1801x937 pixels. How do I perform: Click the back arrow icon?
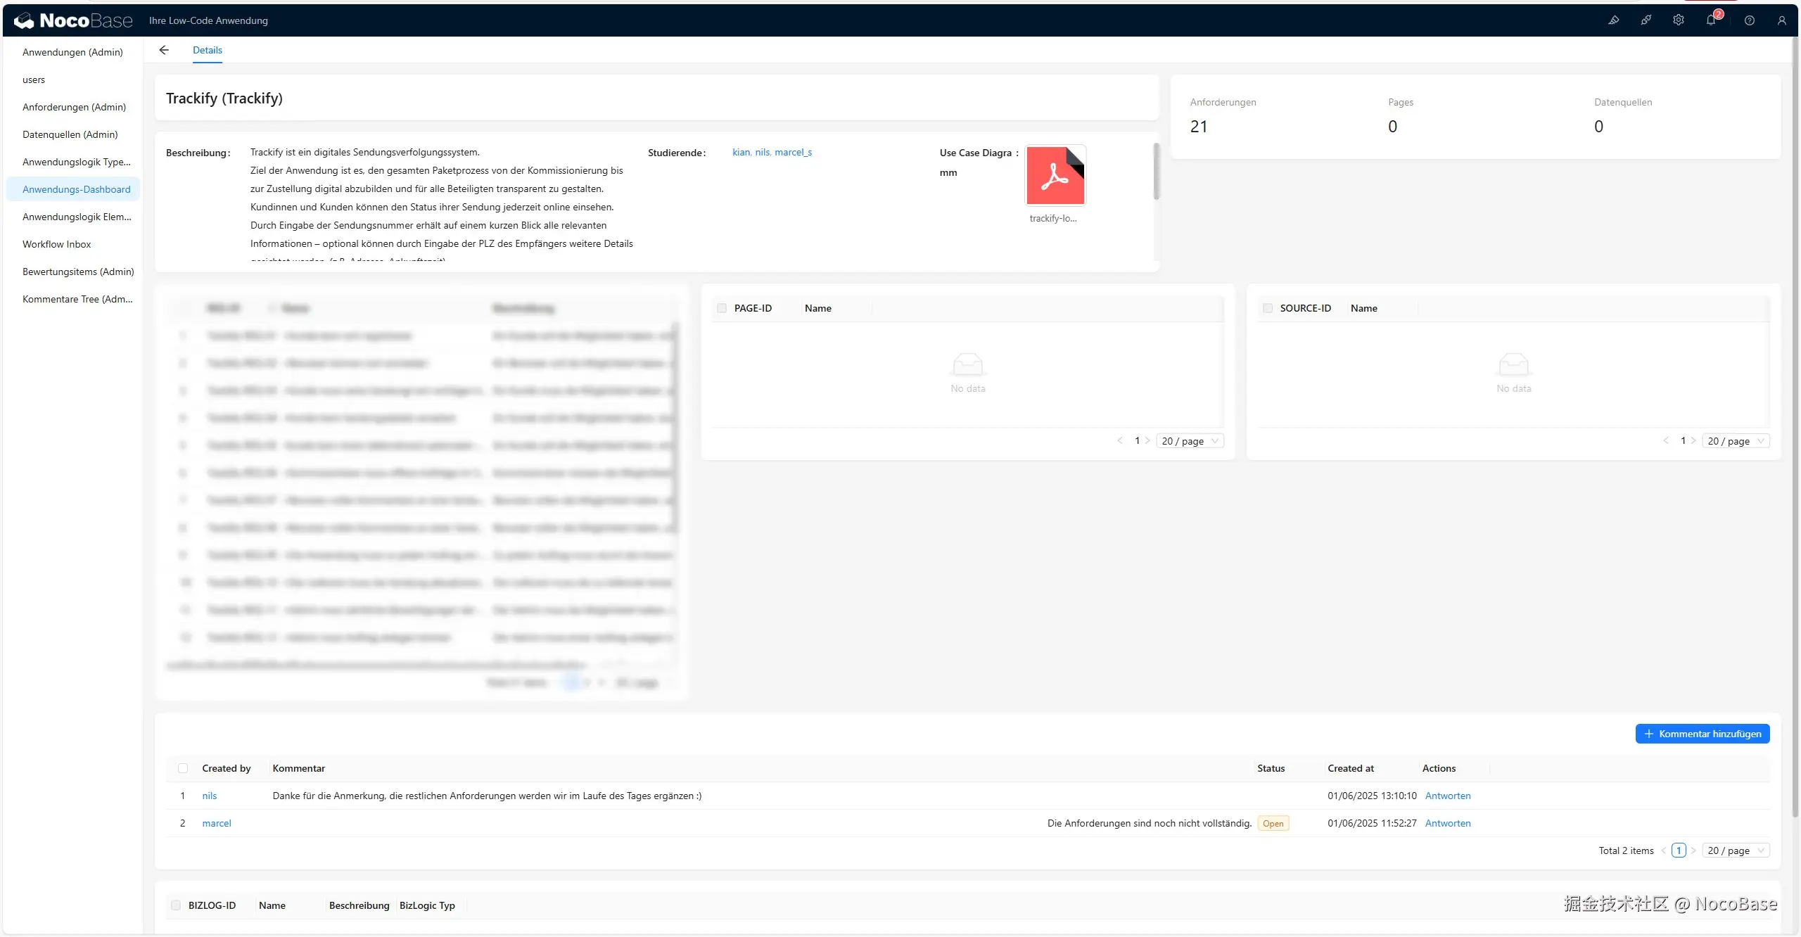pos(164,50)
